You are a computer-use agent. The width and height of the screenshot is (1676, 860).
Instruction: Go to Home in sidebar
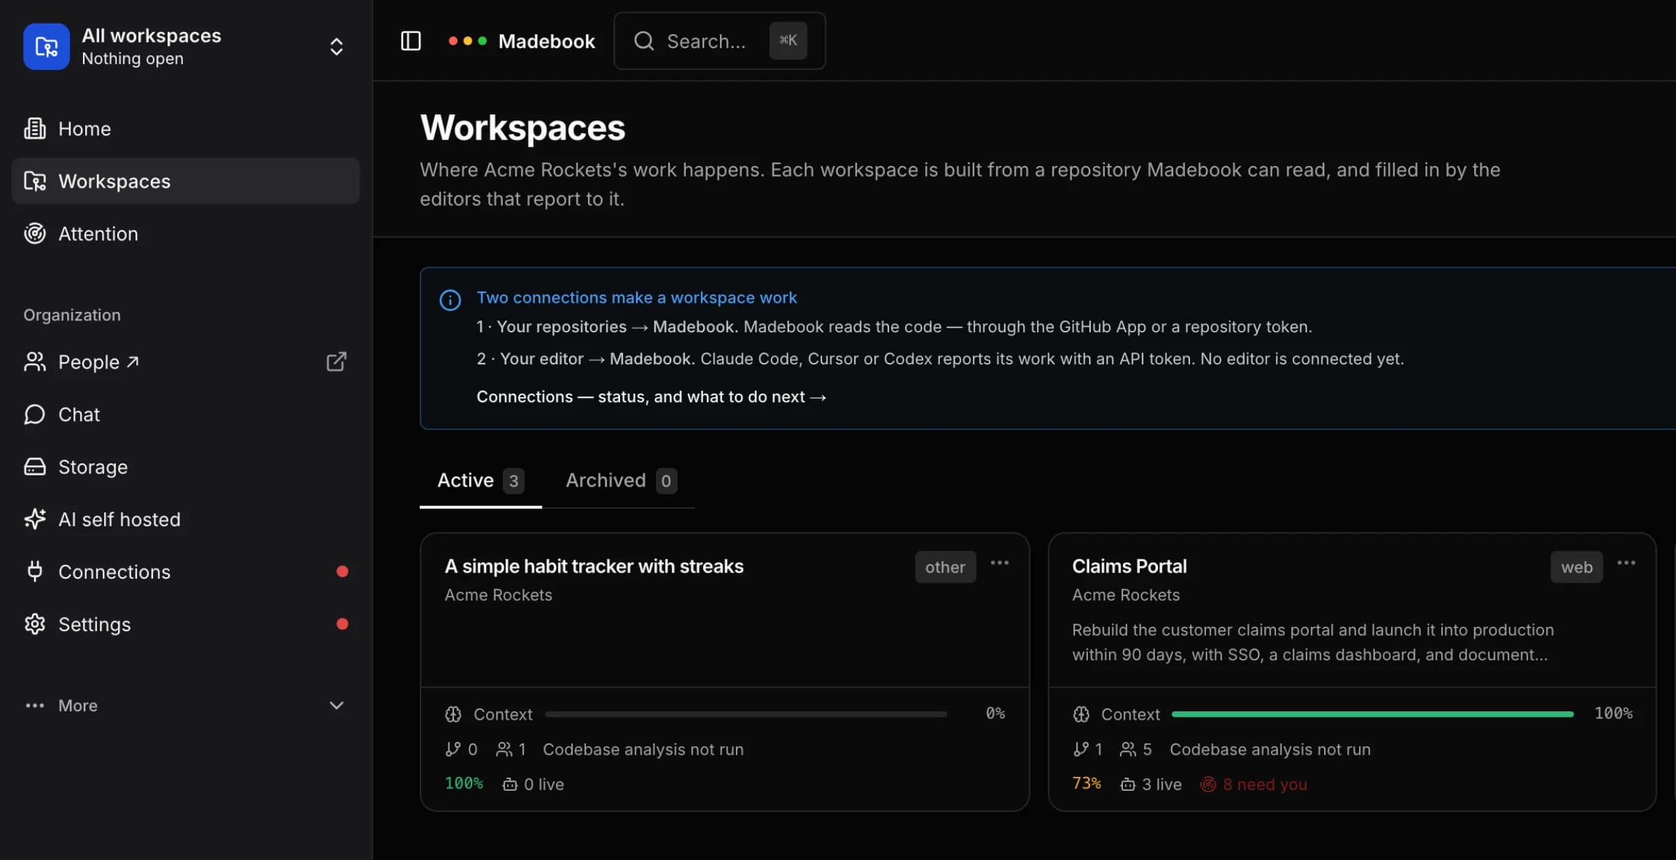click(186, 128)
